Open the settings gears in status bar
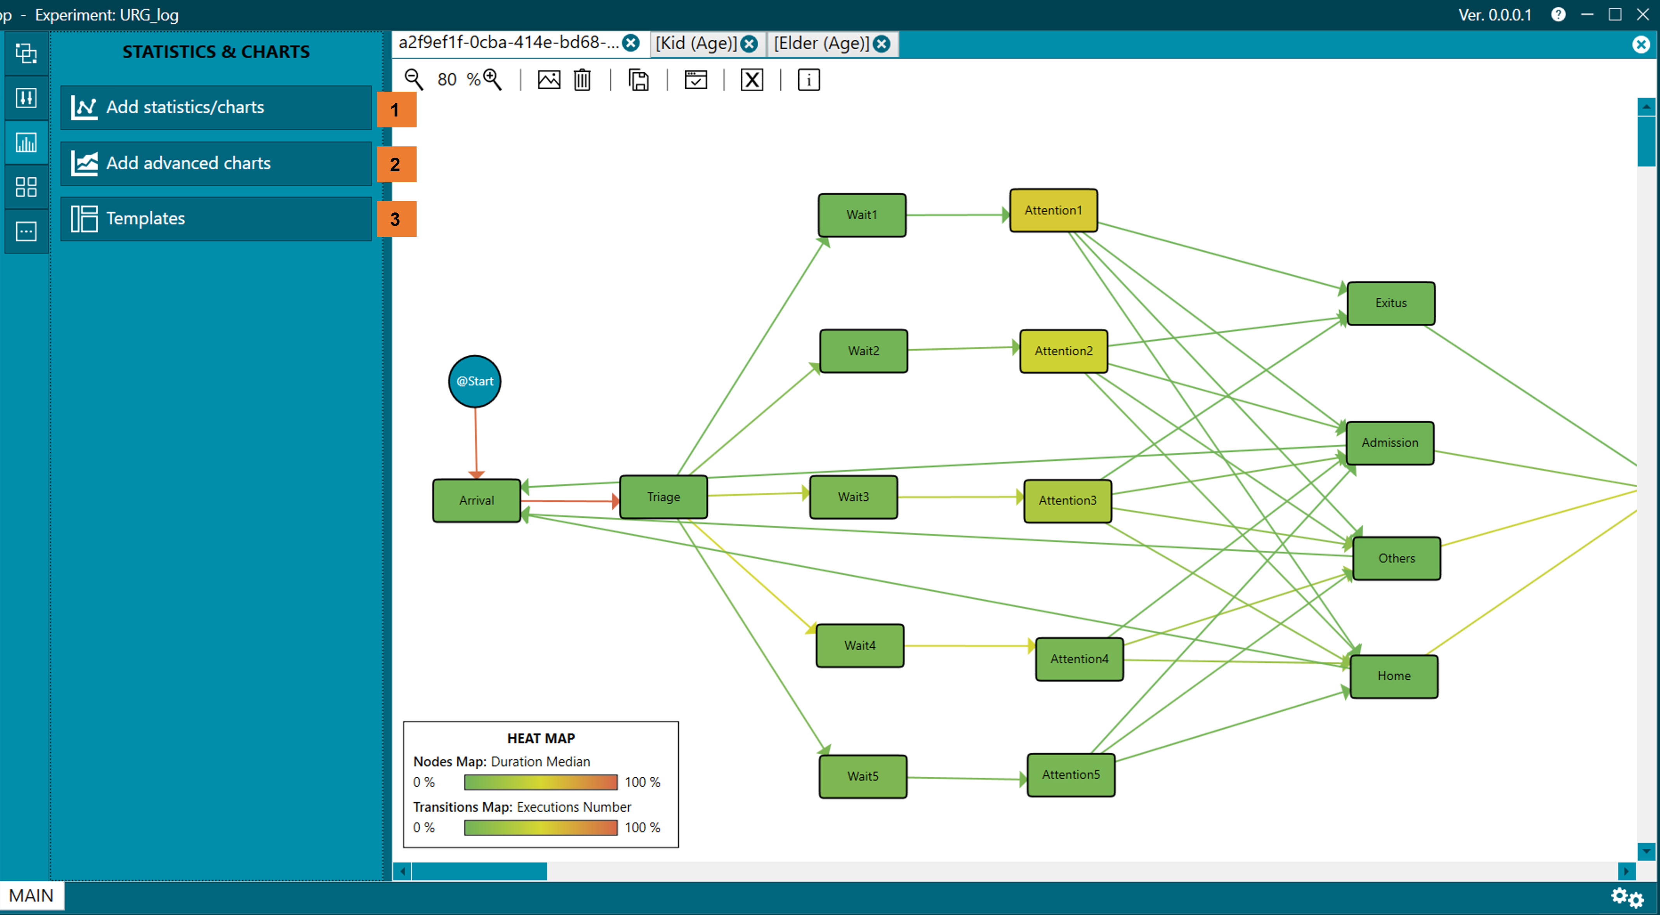The height and width of the screenshot is (915, 1660). (1628, 897)
